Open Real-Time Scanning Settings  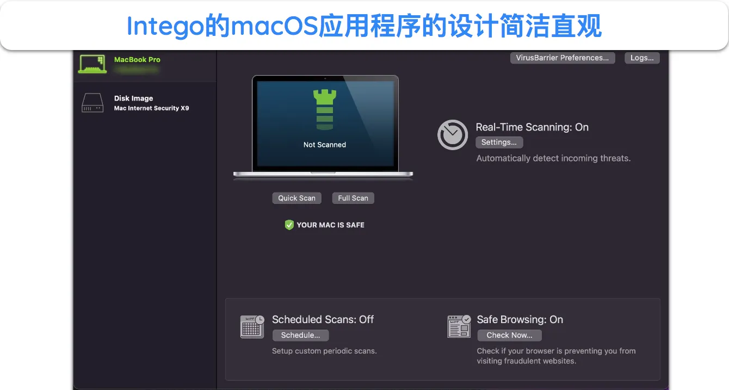[x=499, y=142]
